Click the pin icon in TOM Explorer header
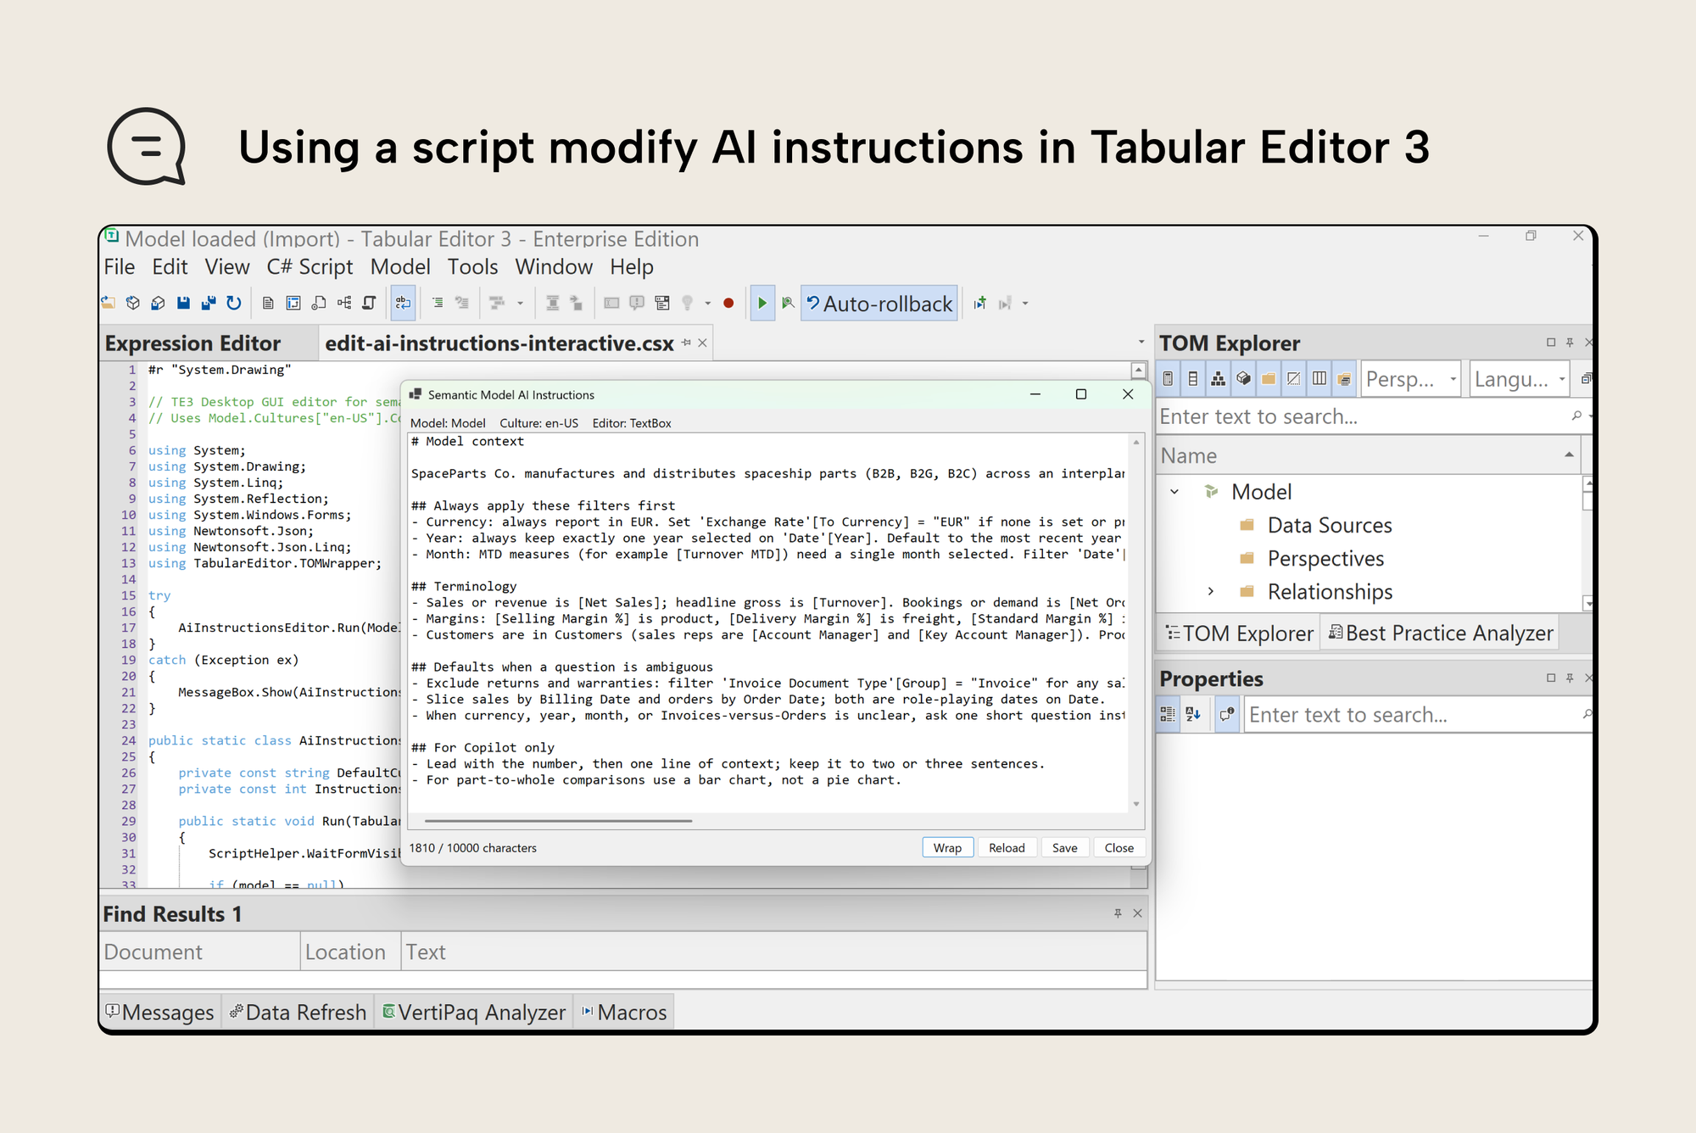1696x1133 pixels. (x=1570, y=343)
